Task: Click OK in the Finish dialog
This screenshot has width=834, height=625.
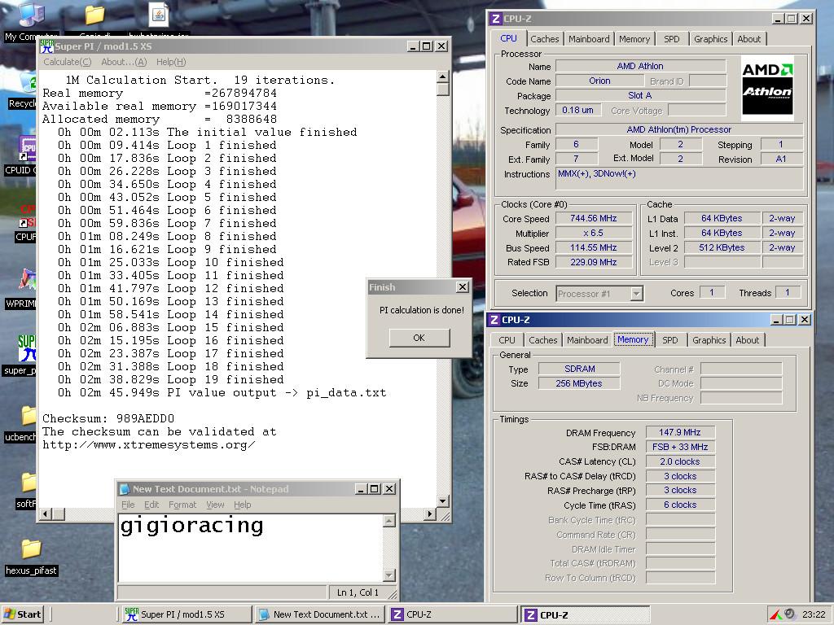Action: [x=419, y=338]
